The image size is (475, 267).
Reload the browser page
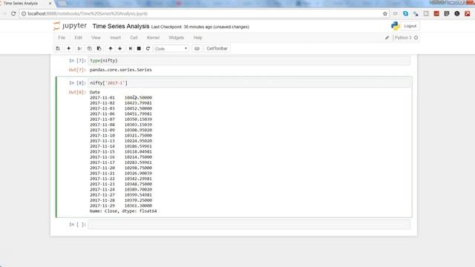(x=13, y=13)
